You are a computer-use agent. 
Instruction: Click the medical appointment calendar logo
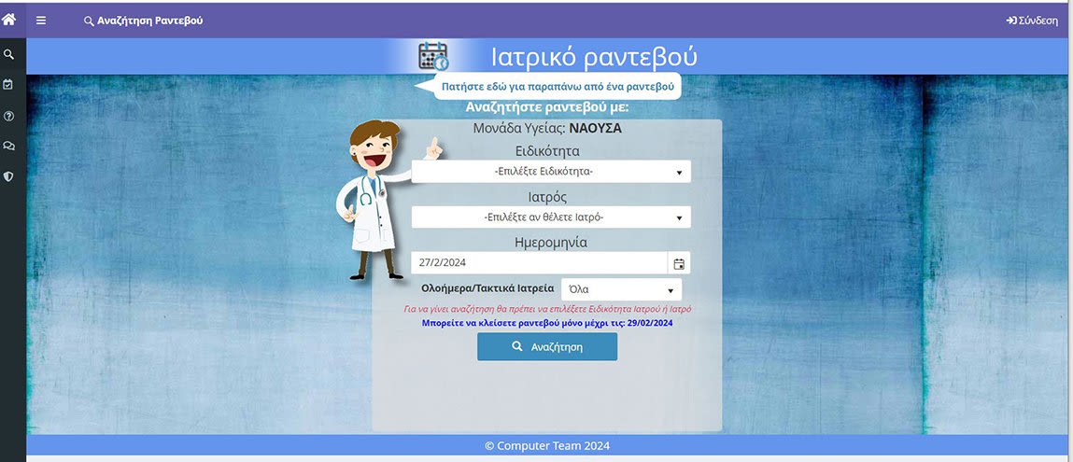(433, 56)
